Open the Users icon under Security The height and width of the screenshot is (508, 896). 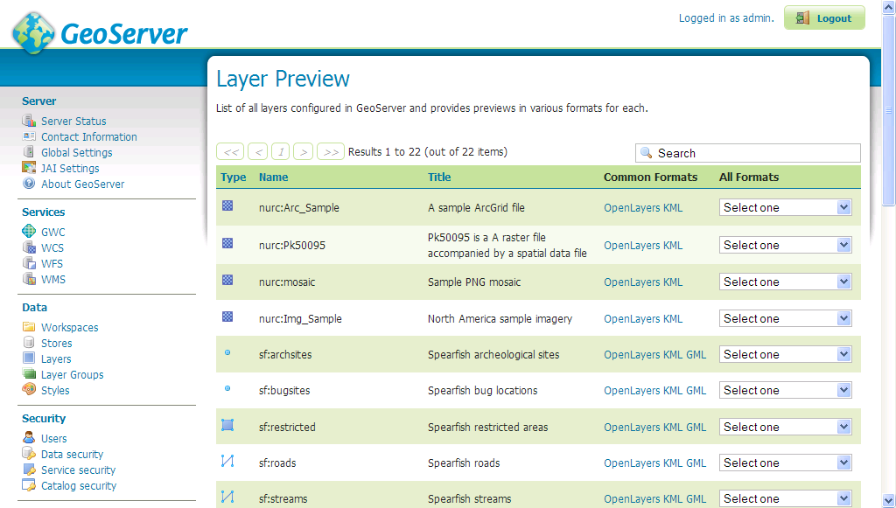(x=29, y=438)
